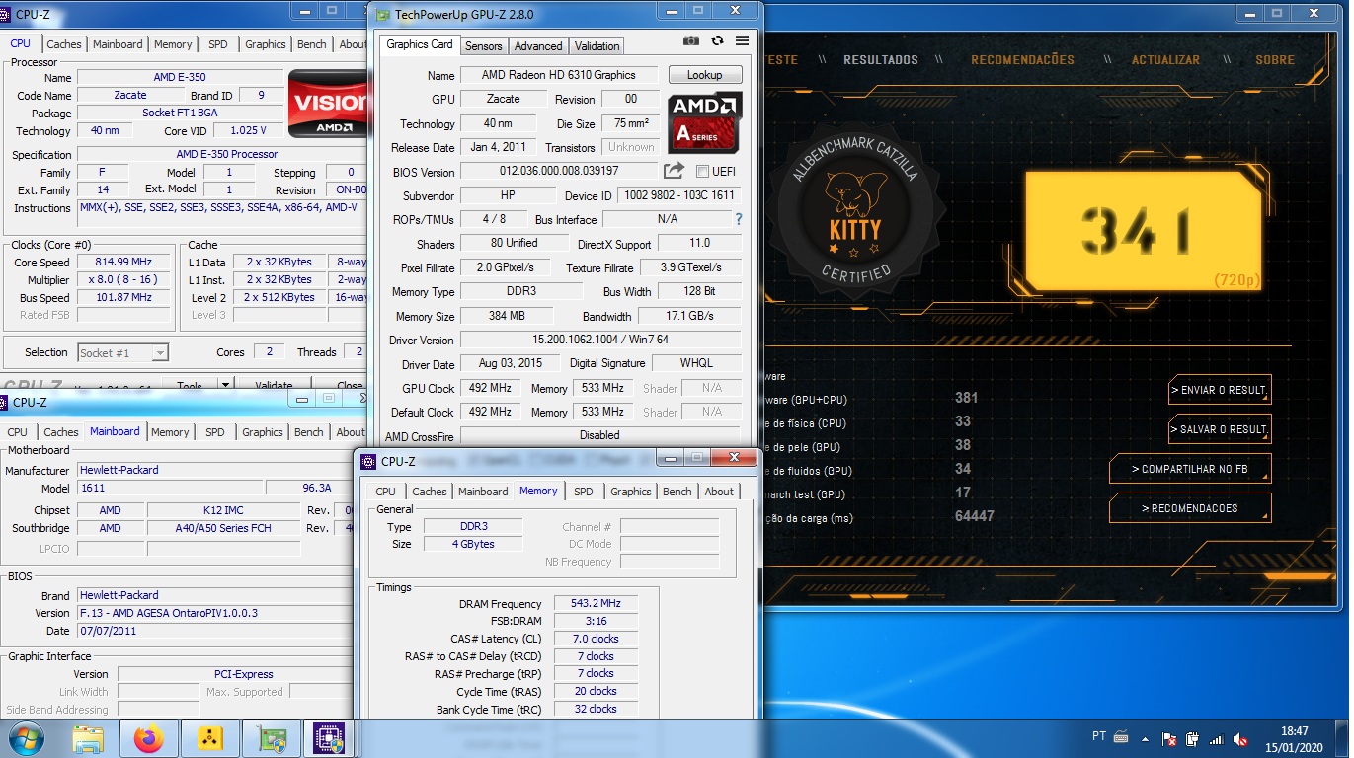The image size is (1354, 758).
Task: Click the 341 score box in Catzilla
Action: (x=1144, y=230)
